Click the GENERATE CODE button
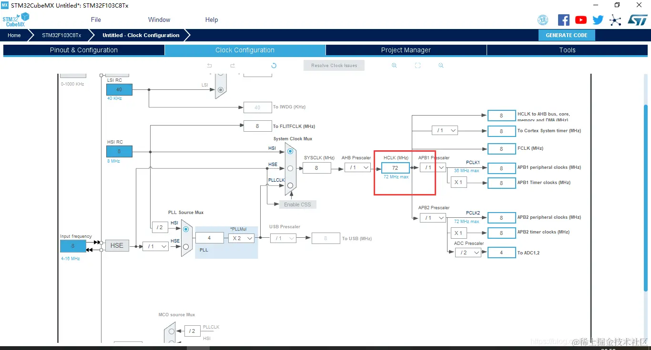 567,35
